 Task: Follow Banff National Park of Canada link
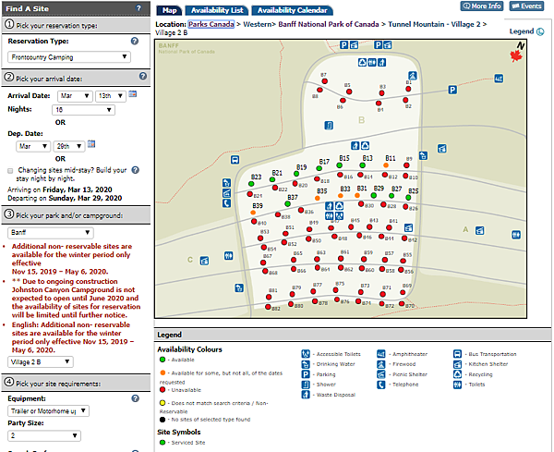coord(328,24)
